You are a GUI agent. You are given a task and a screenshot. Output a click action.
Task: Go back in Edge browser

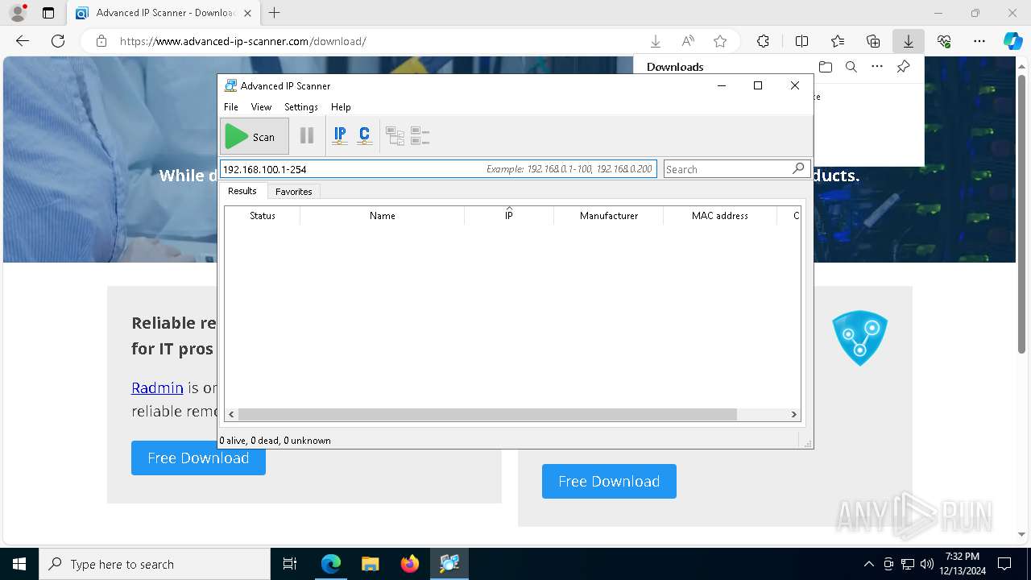23,41
